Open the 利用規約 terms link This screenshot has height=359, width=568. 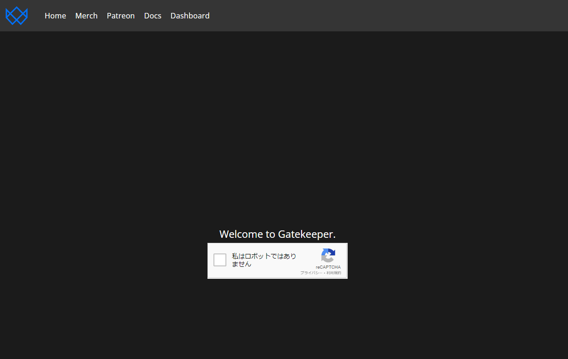point(334,273)
